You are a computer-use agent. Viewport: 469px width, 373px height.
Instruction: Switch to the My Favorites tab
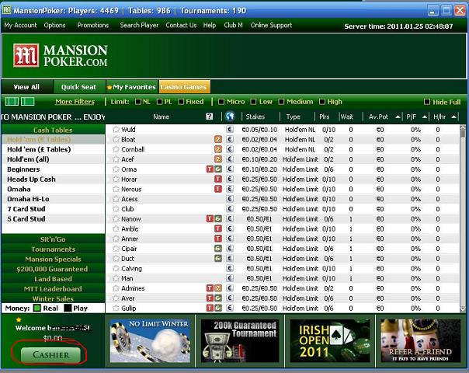(131, 87)
